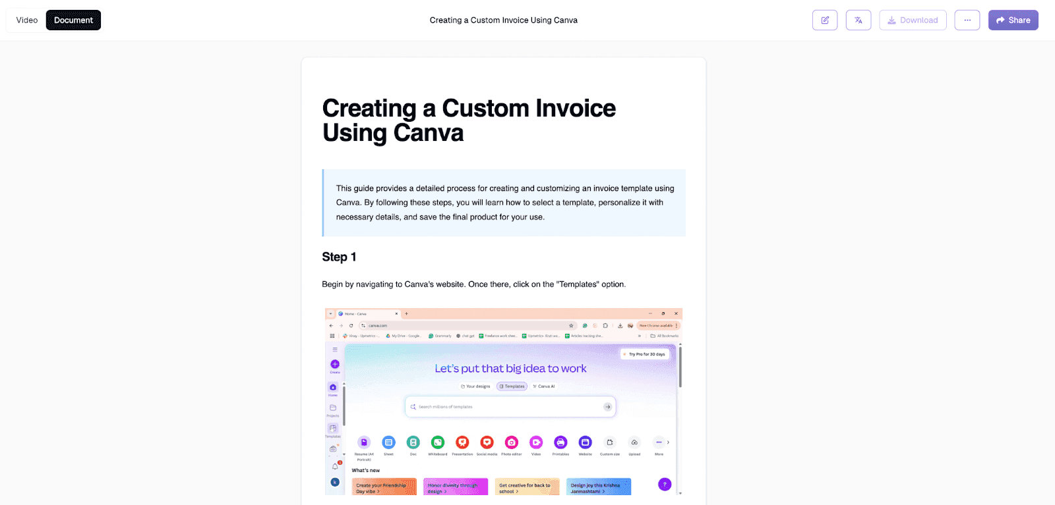
Task: Click reload icon in embedded browser screenshot
Action: (351, 325)
